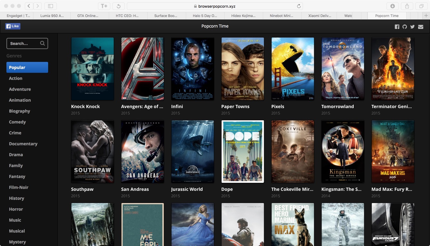Click the Facebook Like button
Image resolution: width=430 pixels, height=246 pixels.
(x=13, y=26)
